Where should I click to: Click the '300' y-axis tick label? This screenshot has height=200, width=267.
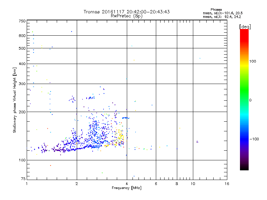(x=22, y=84)
